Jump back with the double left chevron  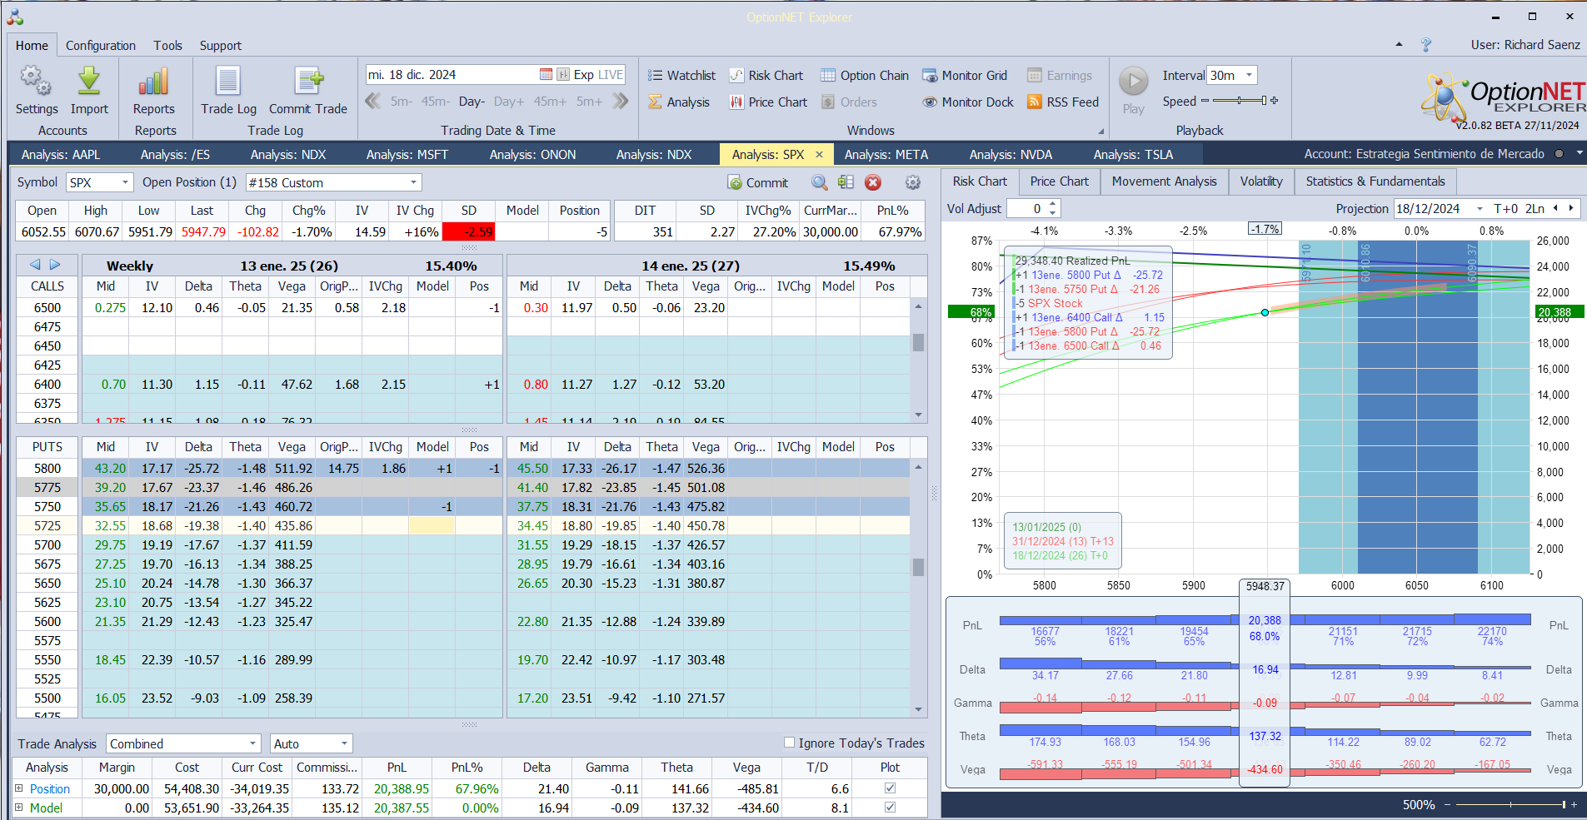(373, 102)
